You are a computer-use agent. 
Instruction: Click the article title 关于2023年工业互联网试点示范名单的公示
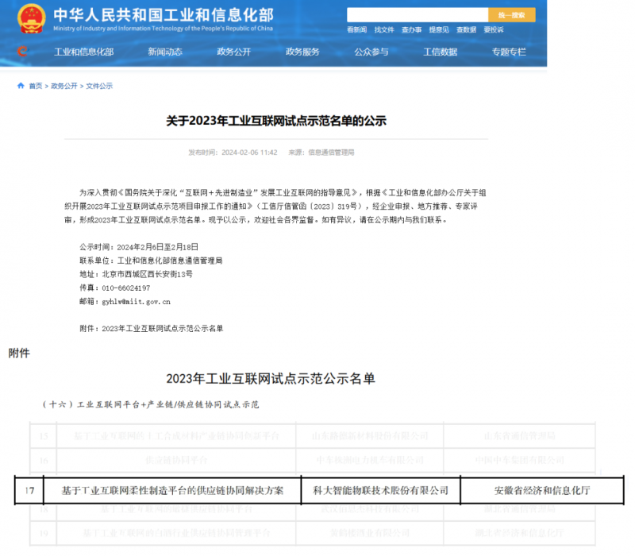pyautogui.click(x=276, y=121)
